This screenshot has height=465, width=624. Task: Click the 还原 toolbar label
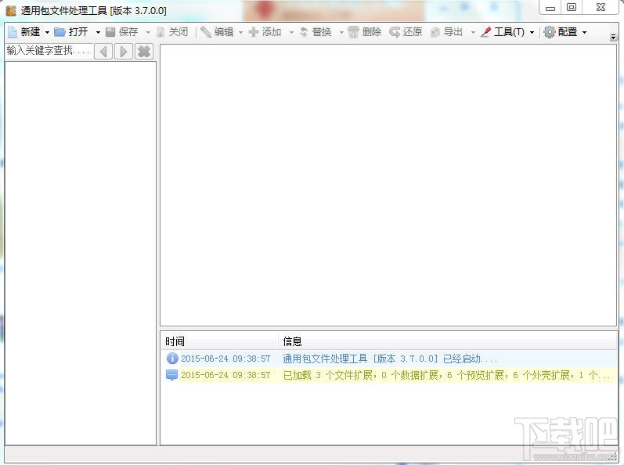pos(413,32)
